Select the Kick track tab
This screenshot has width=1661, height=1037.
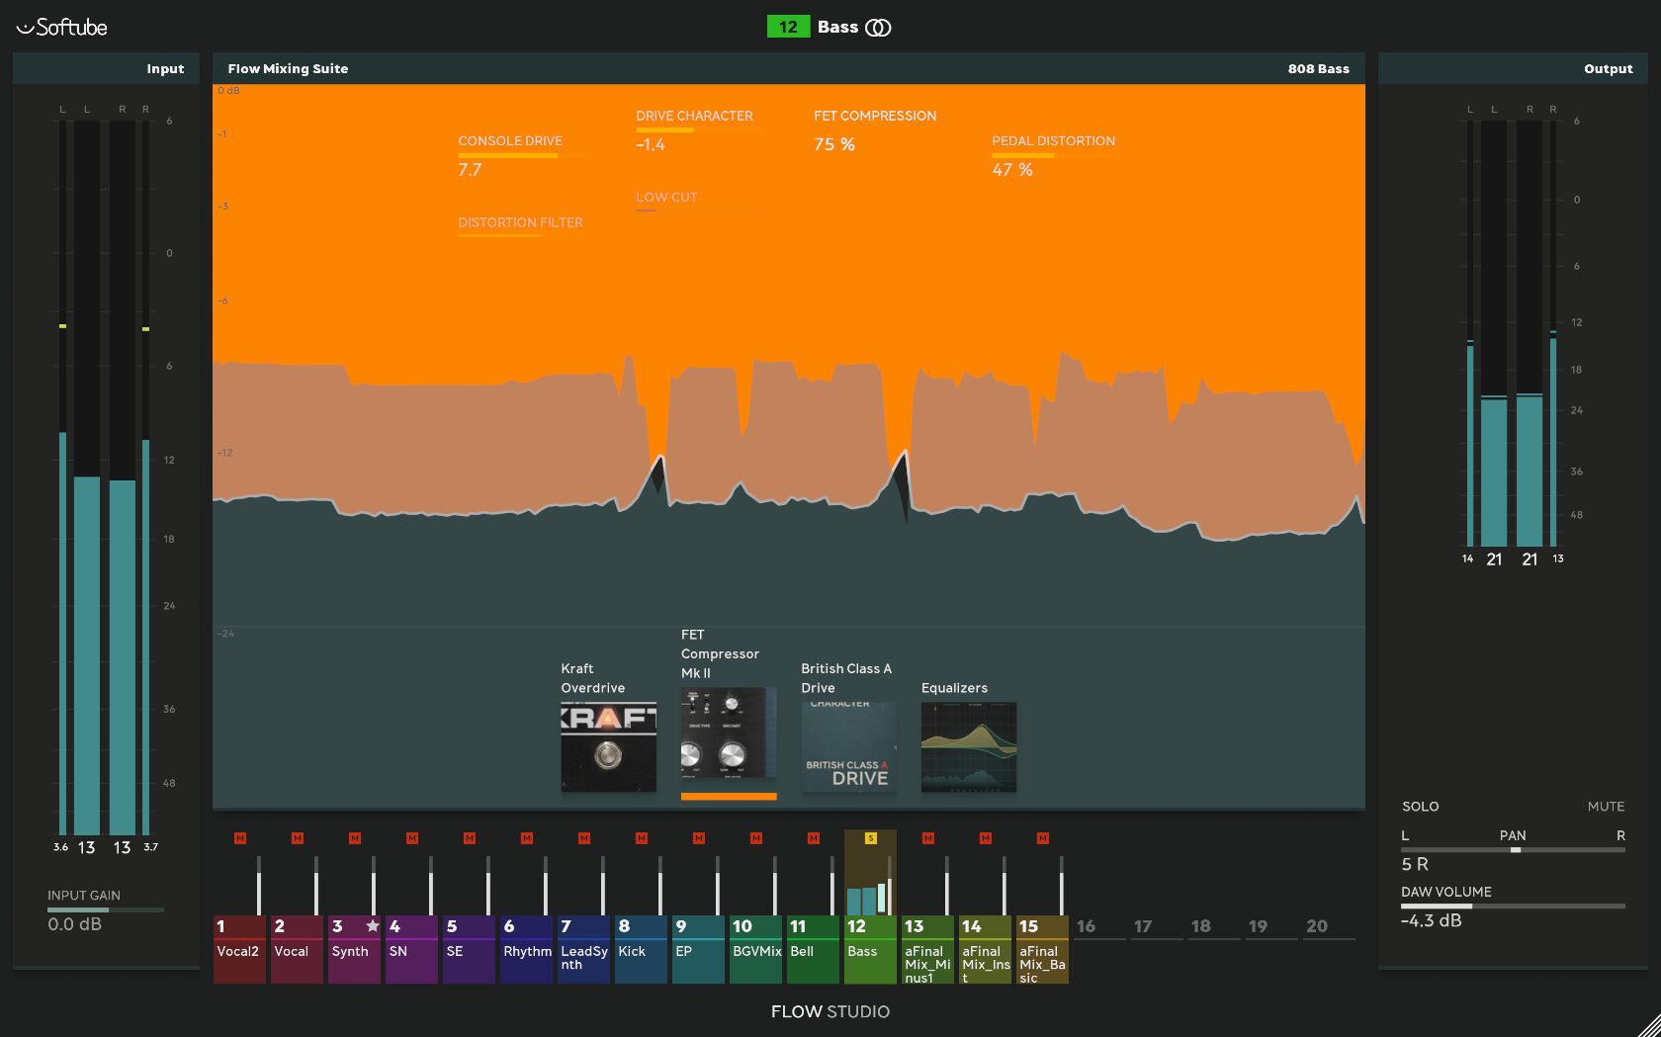coord(640,950)
